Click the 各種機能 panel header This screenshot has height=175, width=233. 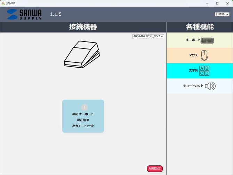[x=200, y=27]
